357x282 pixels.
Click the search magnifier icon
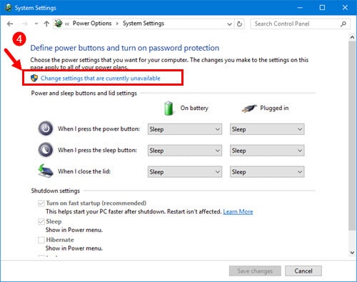point(343,24)
